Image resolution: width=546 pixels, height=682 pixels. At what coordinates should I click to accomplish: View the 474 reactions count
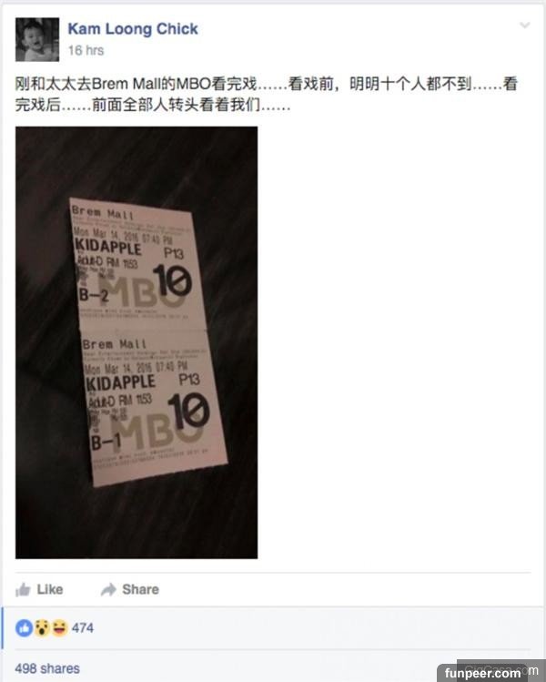tap(83, 628)
